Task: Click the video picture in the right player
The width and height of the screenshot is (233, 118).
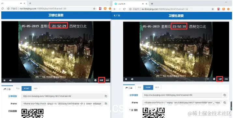Action: point(176,50)
